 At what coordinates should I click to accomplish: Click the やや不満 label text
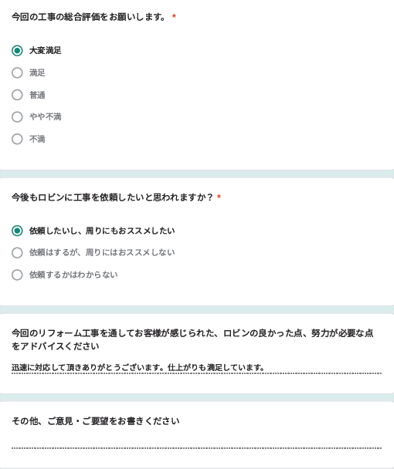(46, 116)
